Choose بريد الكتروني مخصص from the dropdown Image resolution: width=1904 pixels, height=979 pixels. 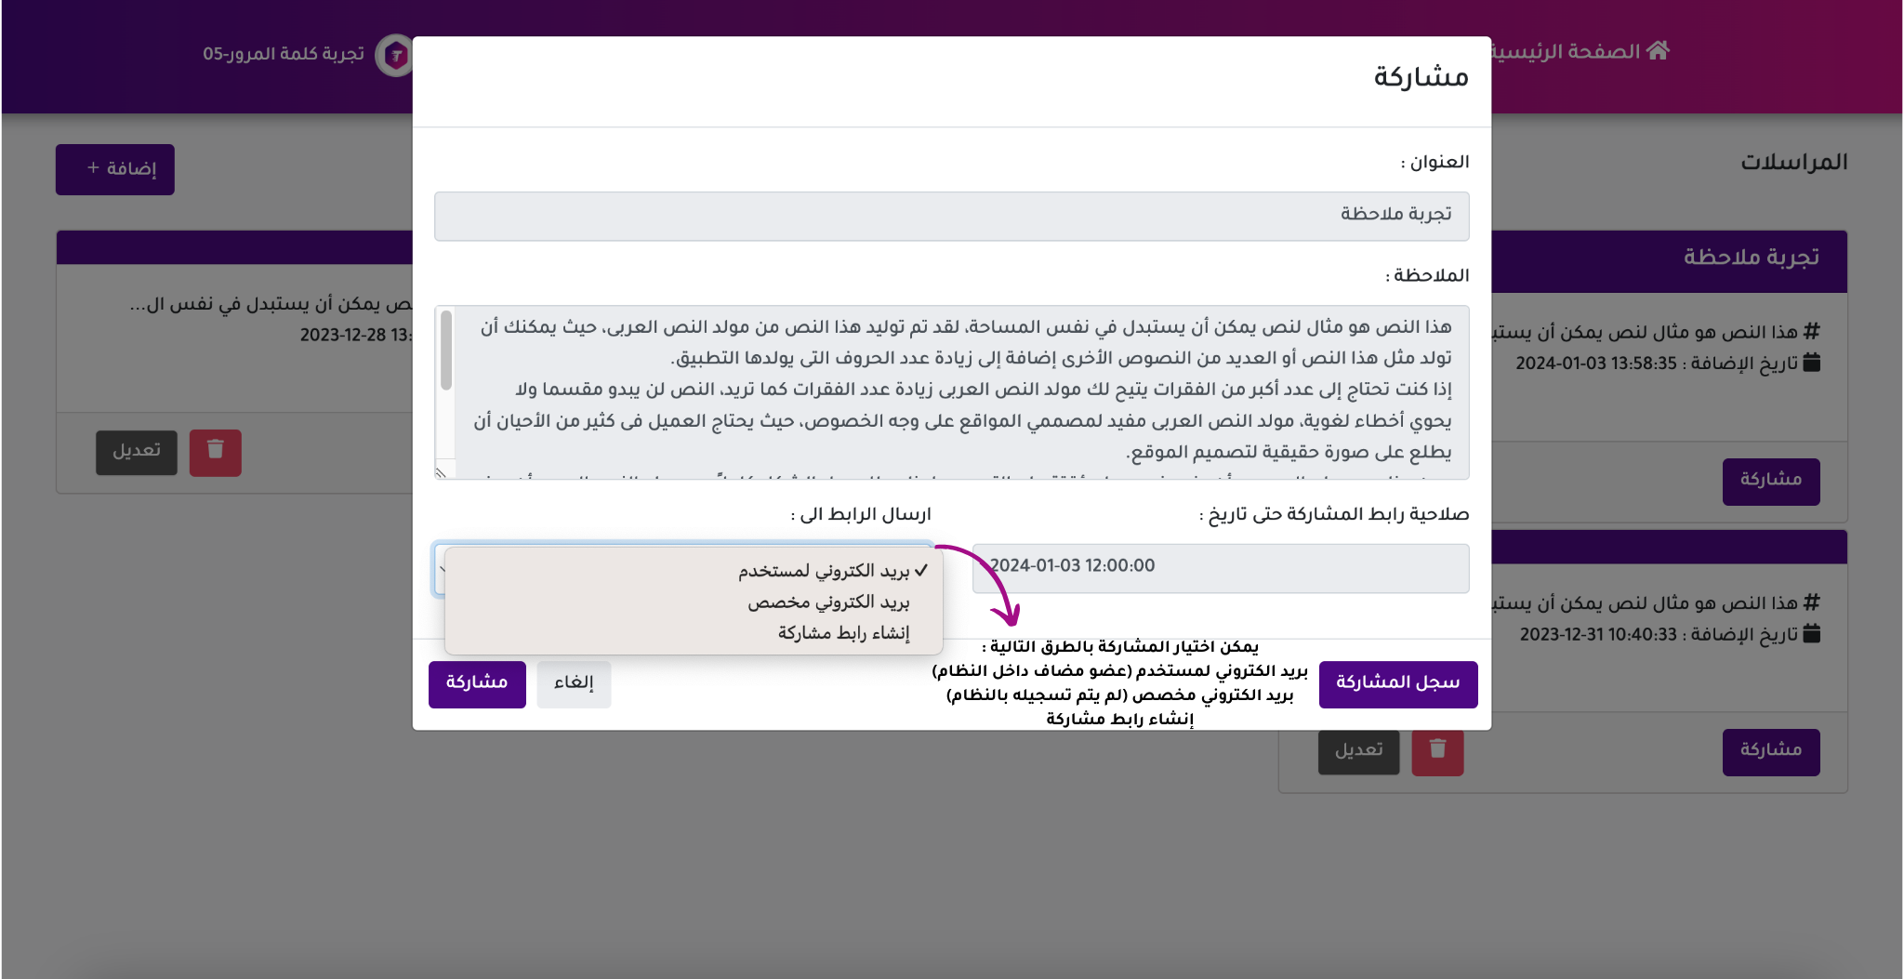[828, 602]
